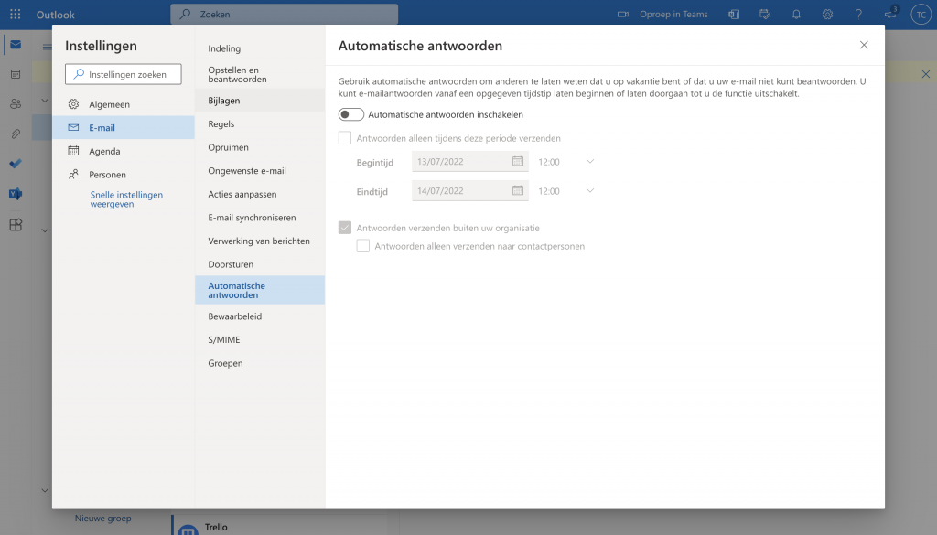Open the S/MIME settings page

260,339
